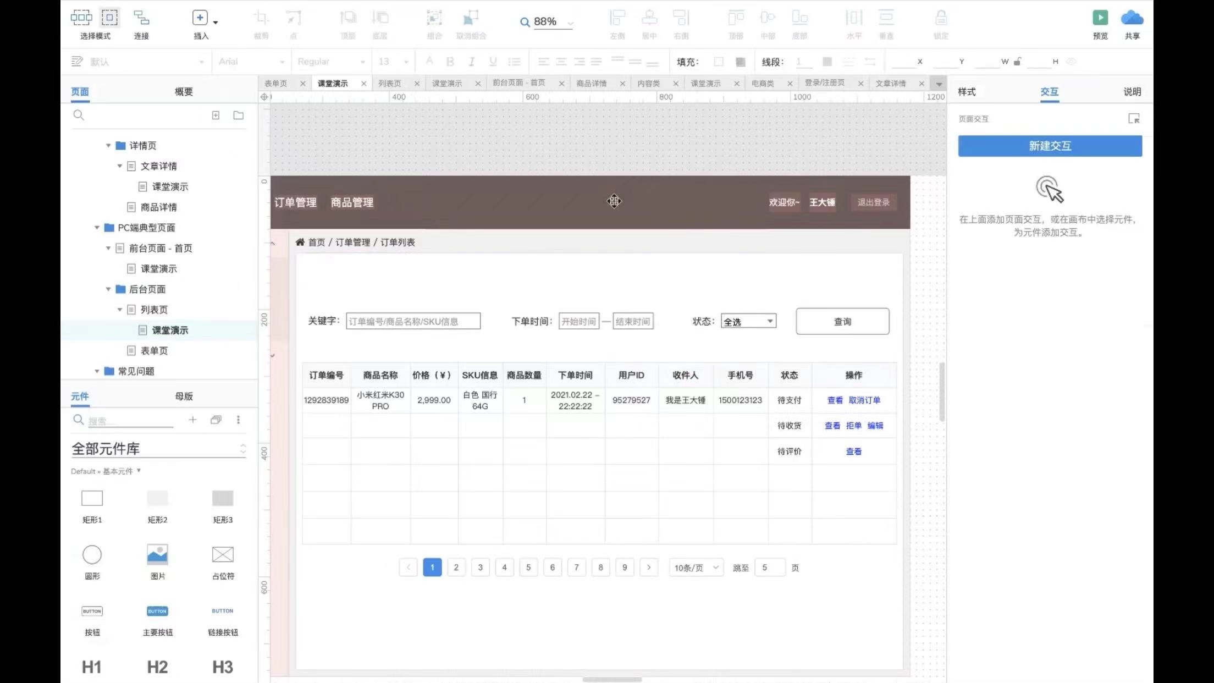Click the Insert plus icon
1214x683 pixels.
click(200, 18)
